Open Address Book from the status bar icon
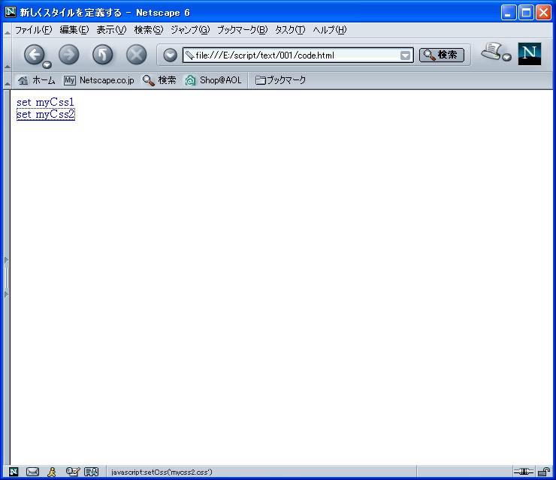This screenshot has height=480, width=556. pyautogui.click(x=91, y=472)
